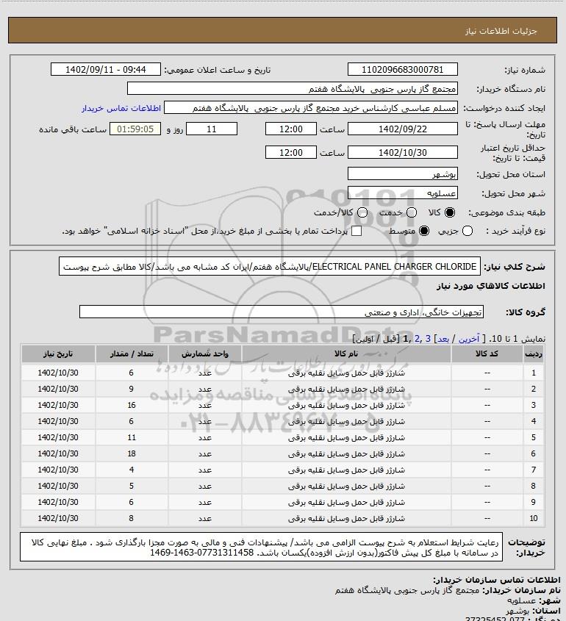
Task: Click the response deadline time 12:00 field
Action: [291, 129]
